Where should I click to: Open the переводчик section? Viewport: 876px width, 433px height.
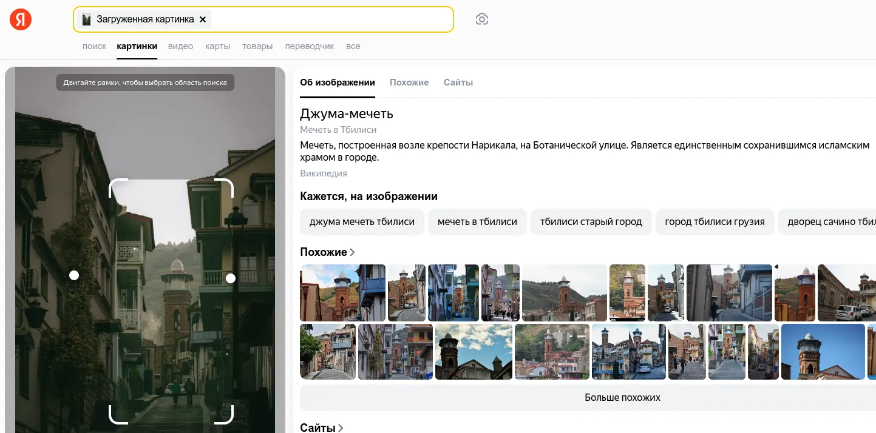pyautogui.click(x=310, y=46)
